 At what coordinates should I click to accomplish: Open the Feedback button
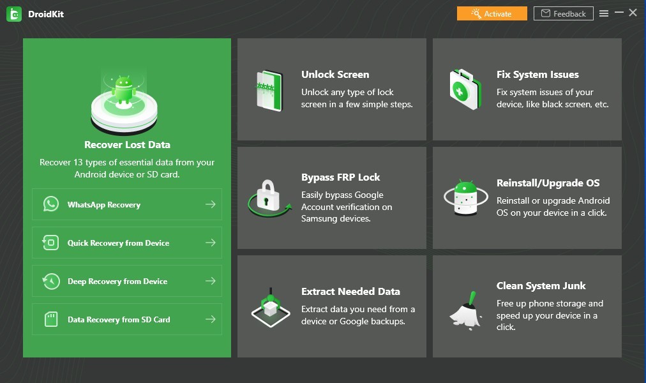pyautogui.click(x=563, y=13)
